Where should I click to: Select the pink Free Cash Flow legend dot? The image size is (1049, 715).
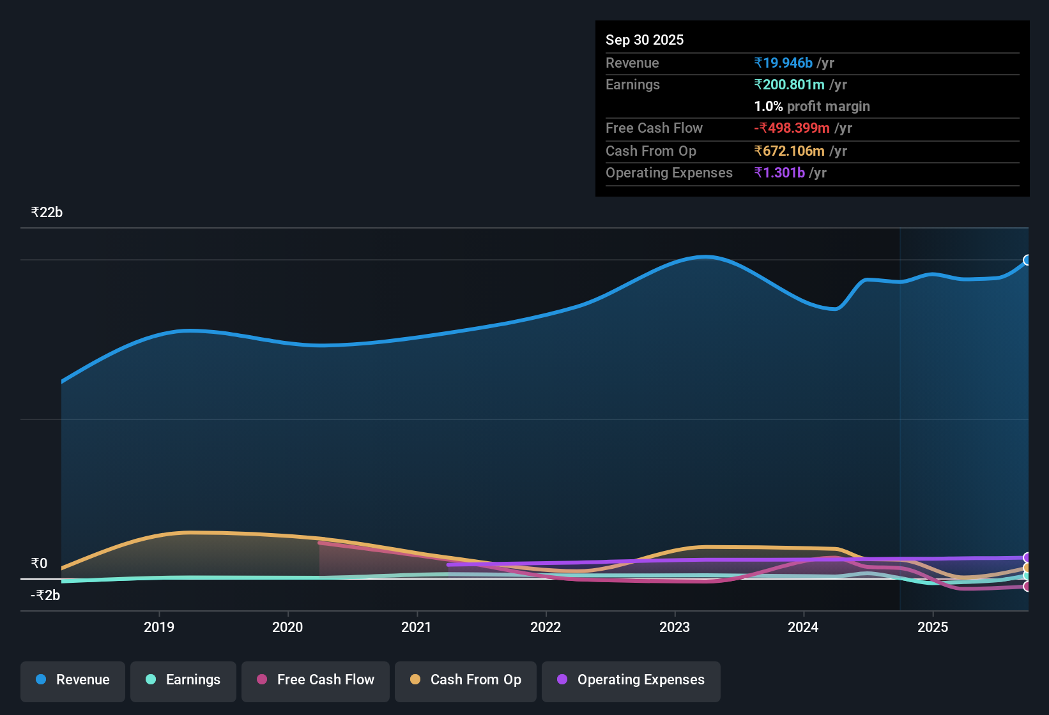click(x=261, y=680)
